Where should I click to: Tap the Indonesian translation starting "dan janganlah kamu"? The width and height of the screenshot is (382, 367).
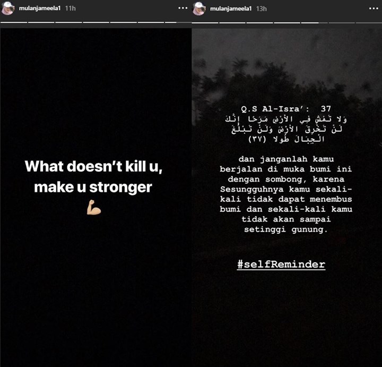(286, 194)
